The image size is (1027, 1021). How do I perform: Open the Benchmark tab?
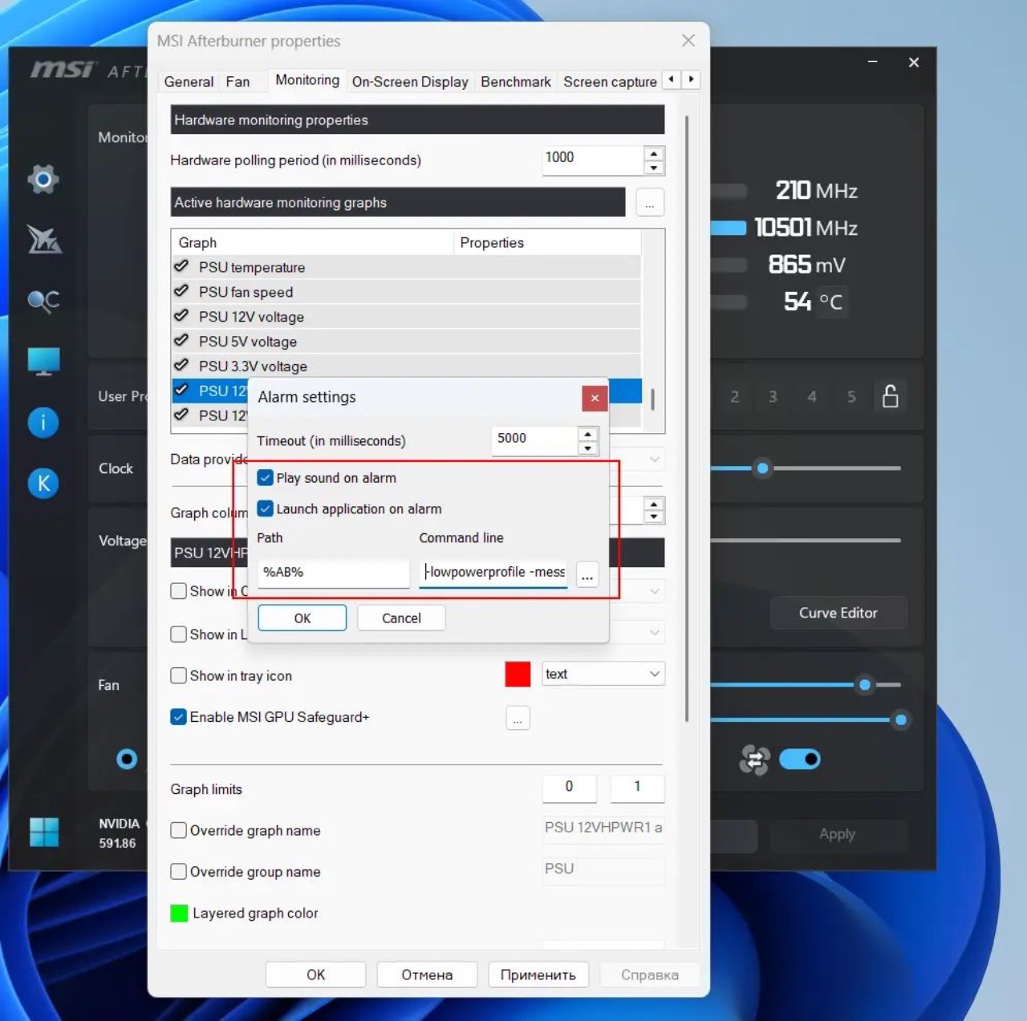click(515, 82)
